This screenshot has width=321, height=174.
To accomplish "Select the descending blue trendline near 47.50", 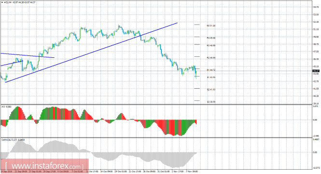I will [x=28, y=55].
